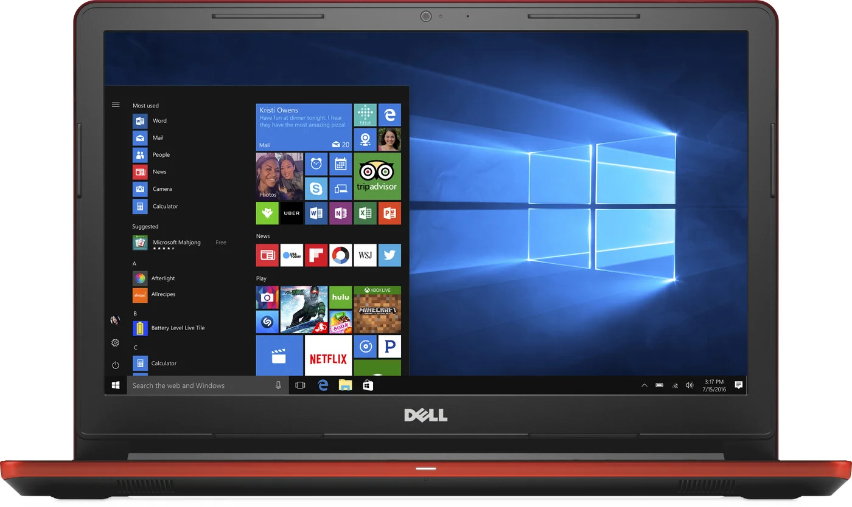Open the user account picture in Start sidebar

point(115,320)
